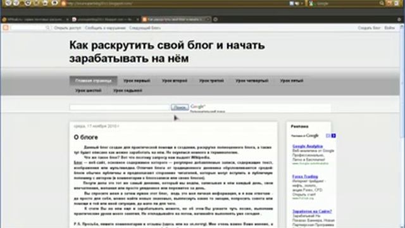
Task: Reload the page with the refresh icon
Action: tap(28, 3)
